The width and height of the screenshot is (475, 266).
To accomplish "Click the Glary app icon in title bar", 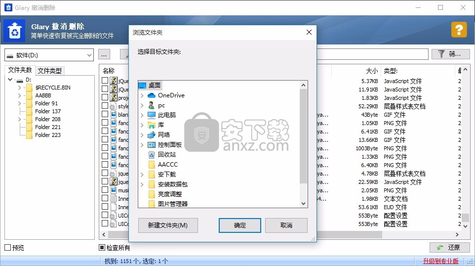I will 8,7.
